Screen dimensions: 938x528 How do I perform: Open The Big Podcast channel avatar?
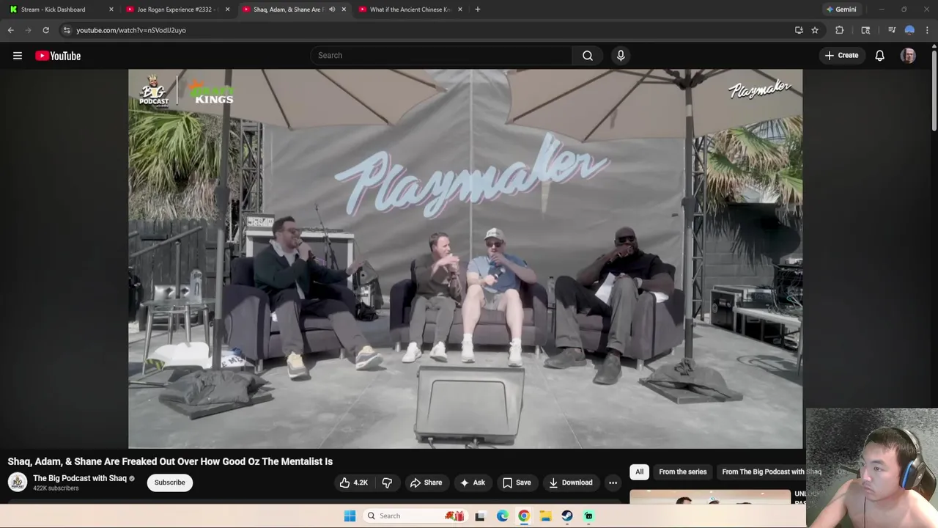(x=18, y=482)
